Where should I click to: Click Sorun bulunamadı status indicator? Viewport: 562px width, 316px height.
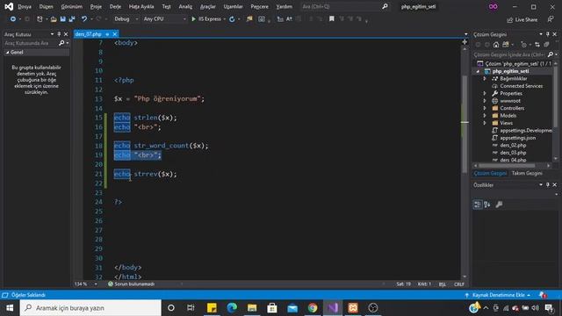coord(131,284)
